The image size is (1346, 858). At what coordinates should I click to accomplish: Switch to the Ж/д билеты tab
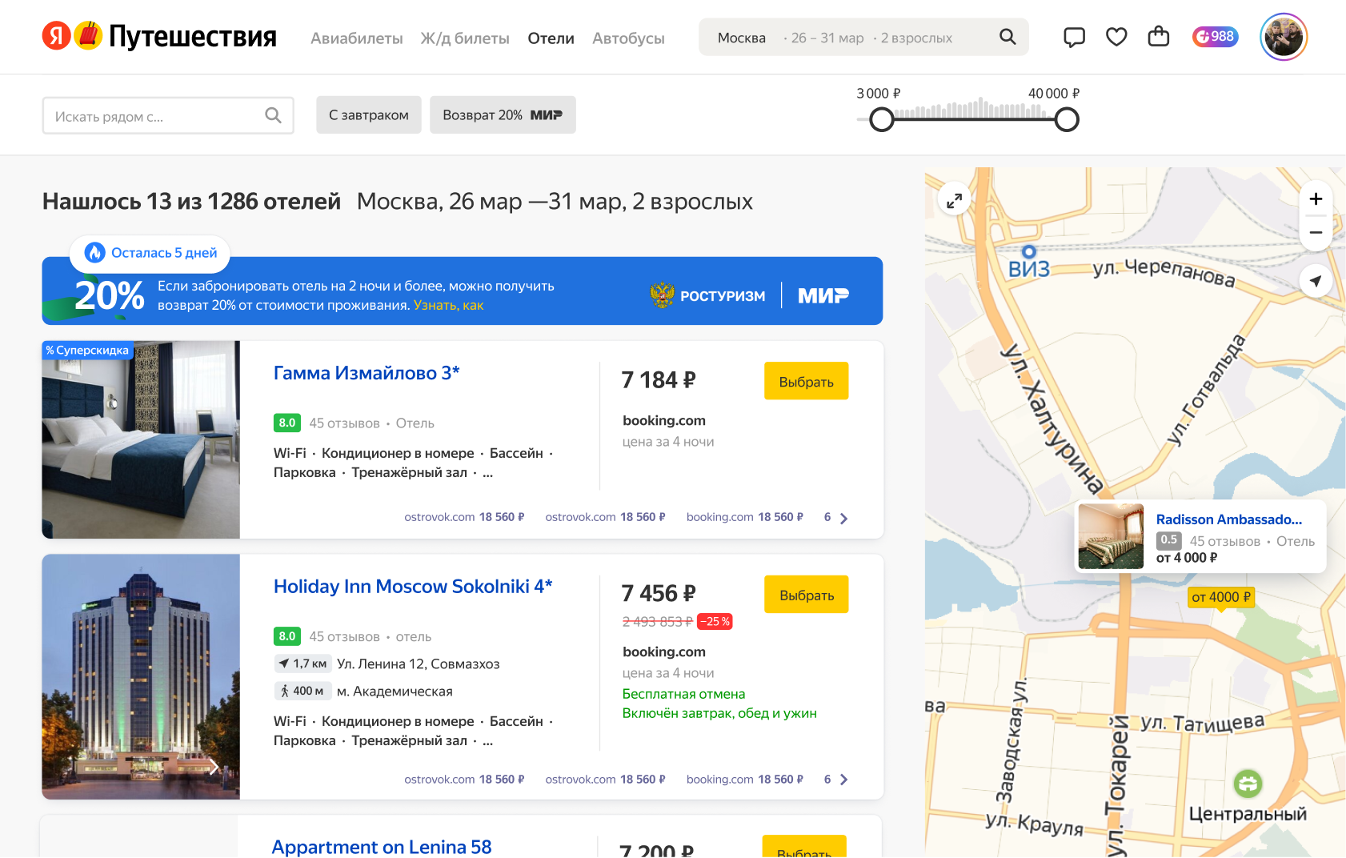click(x=465, y=38)
